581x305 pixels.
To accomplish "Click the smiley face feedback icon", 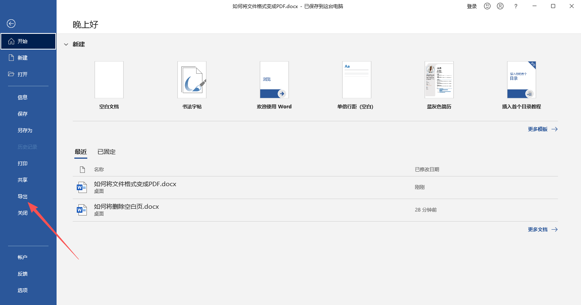I will (487, 6).
